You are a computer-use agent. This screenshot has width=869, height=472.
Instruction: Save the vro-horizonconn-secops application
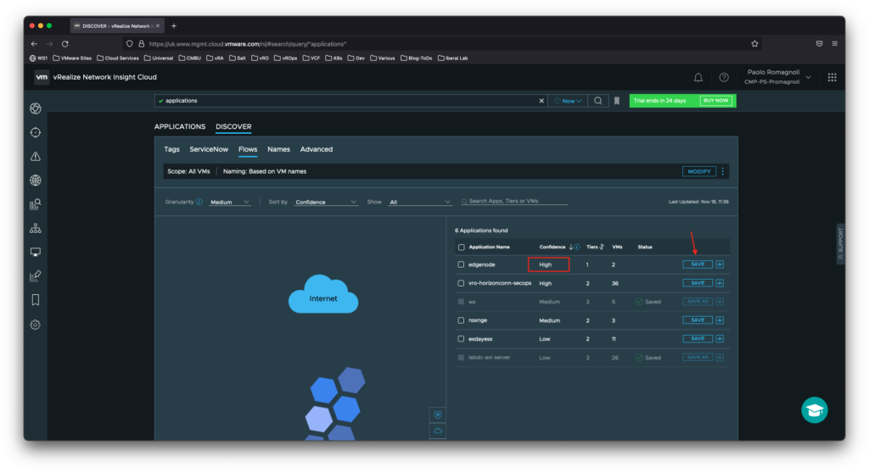698,283
